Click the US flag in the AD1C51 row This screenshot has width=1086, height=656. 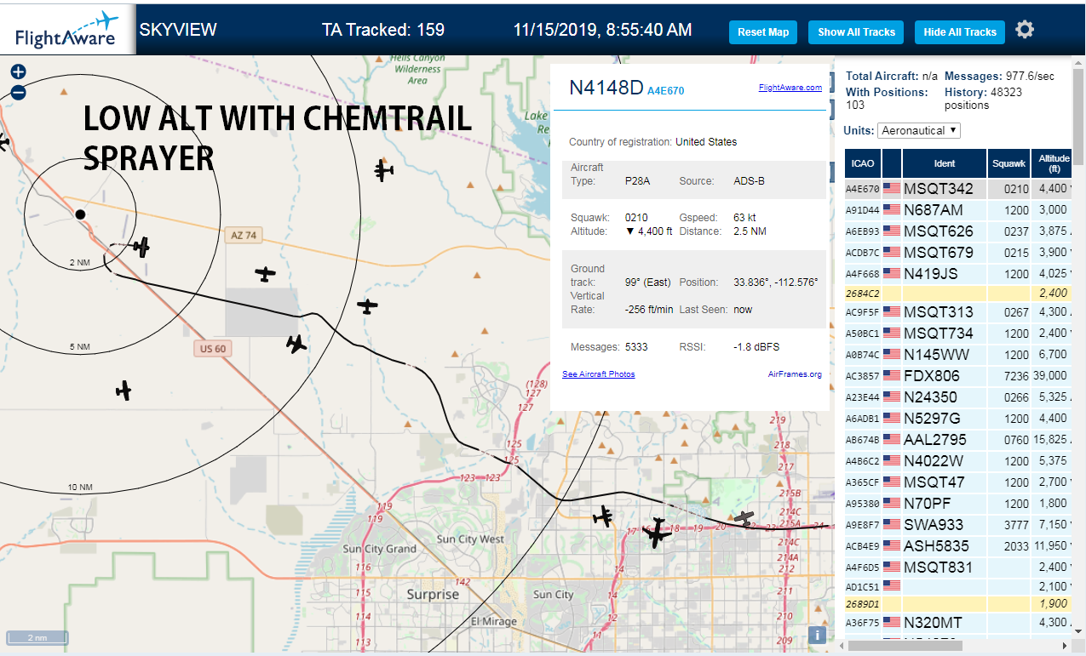[x=892, y=585]
